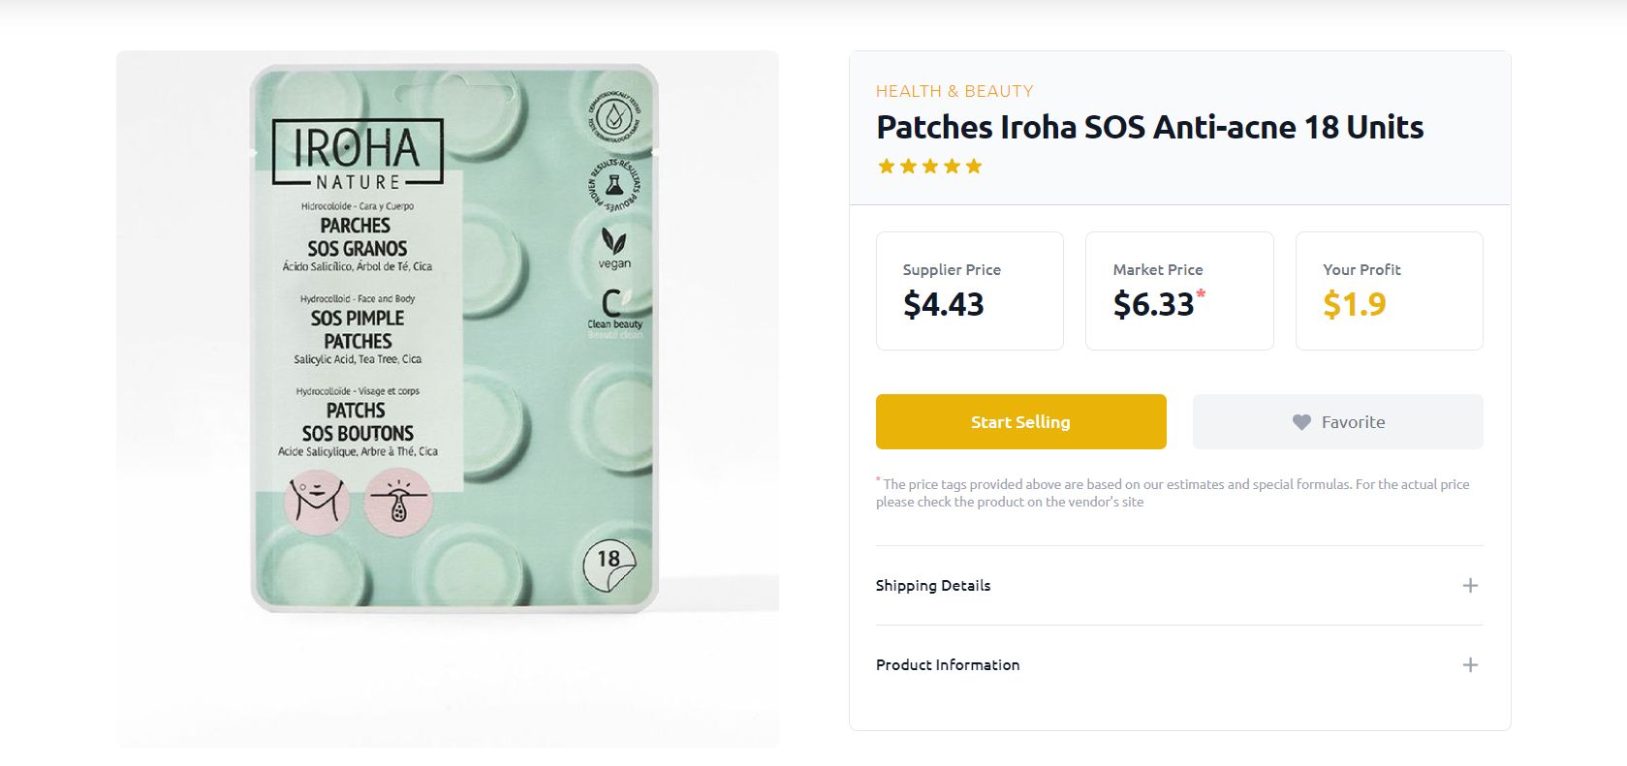Click the Market Price $6.33 card
1627x766 pixels.
click(x=1179, y=291)
